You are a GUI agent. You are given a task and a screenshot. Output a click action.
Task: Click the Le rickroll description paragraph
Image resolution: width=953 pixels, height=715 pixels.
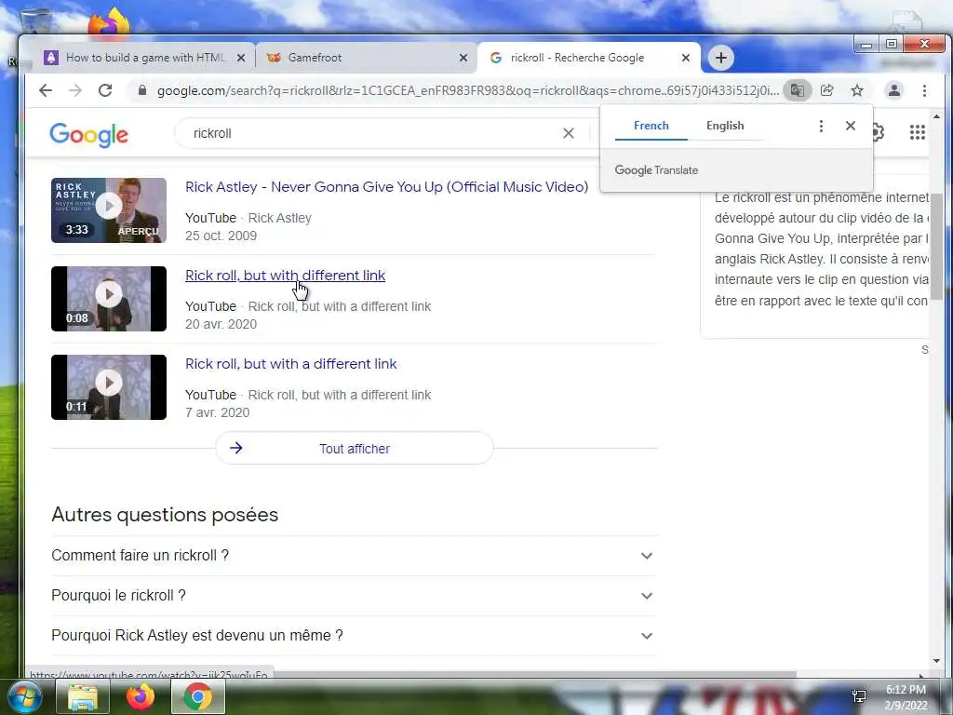click(x=822, y=250)
